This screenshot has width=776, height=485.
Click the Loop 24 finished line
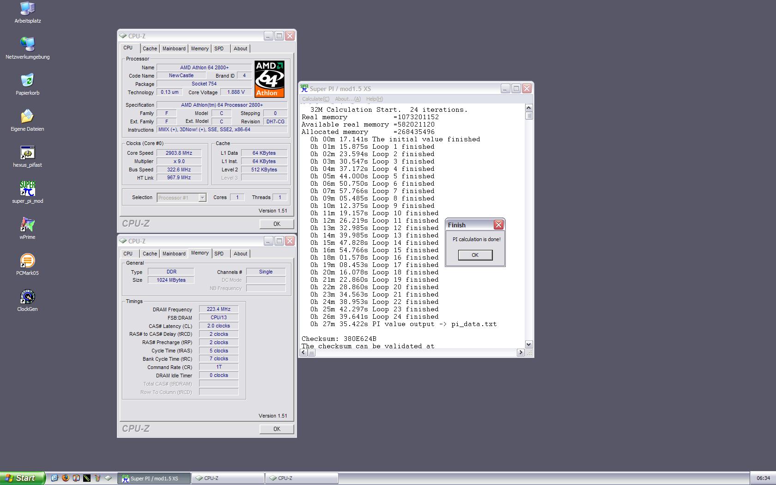pos(375,316)
